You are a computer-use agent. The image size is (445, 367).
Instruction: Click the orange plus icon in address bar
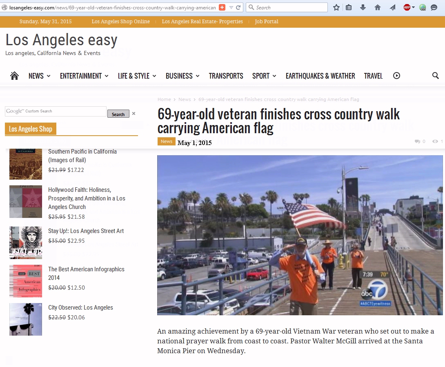pos(222,7)
